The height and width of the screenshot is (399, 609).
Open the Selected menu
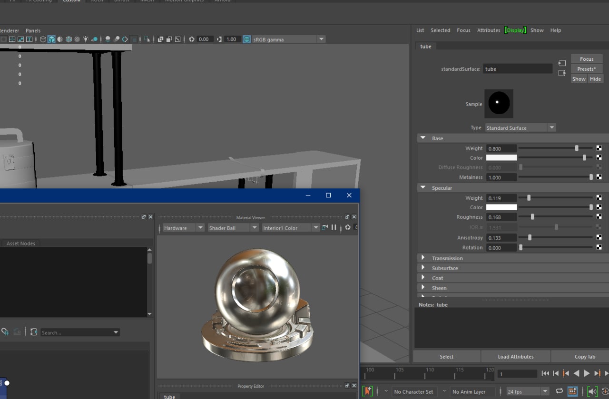(440, 30)
